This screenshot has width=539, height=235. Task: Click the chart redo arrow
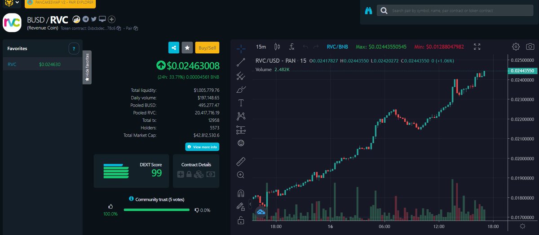(x=316, y=47)
